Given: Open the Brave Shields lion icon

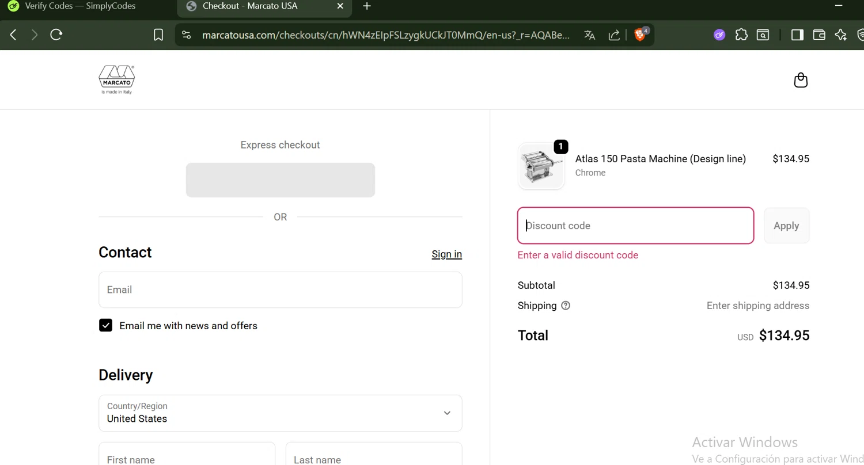Looking at the screenshot, I should 640,35.
